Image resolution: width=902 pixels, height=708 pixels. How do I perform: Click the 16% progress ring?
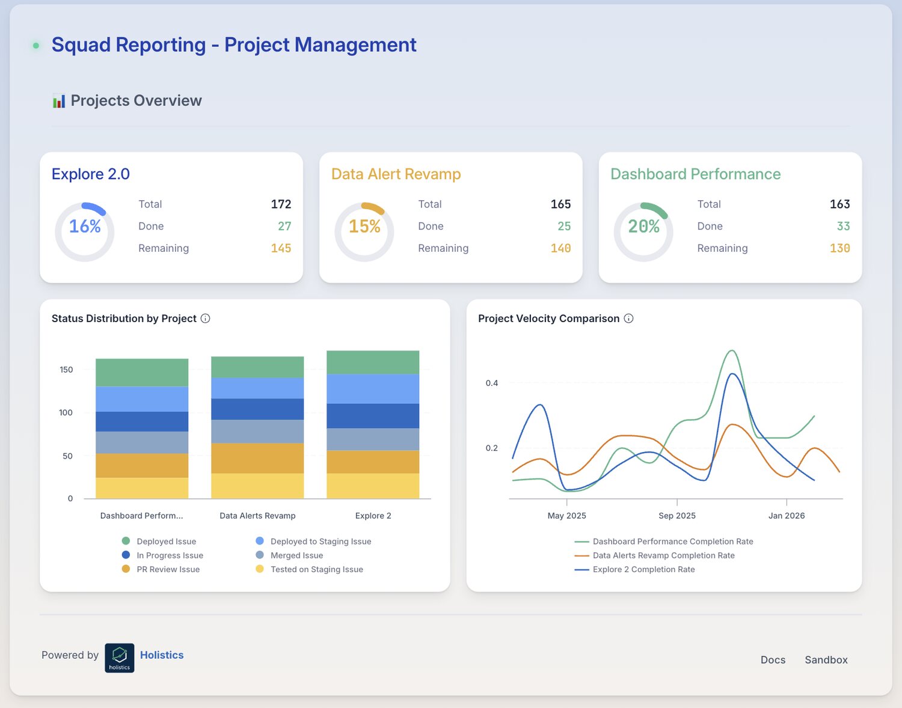pos(85,232)
